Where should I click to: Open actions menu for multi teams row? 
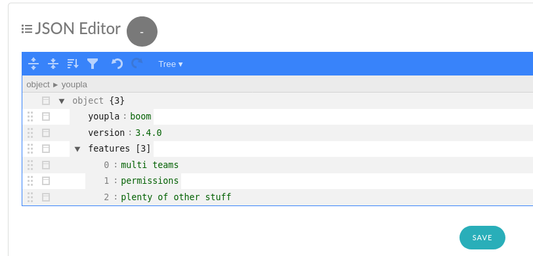click(46, 165)
